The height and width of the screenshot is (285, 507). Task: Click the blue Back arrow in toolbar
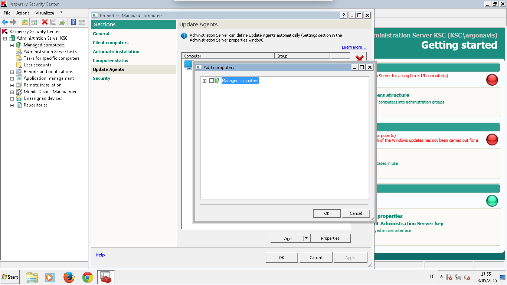click(x=5, y=22)
